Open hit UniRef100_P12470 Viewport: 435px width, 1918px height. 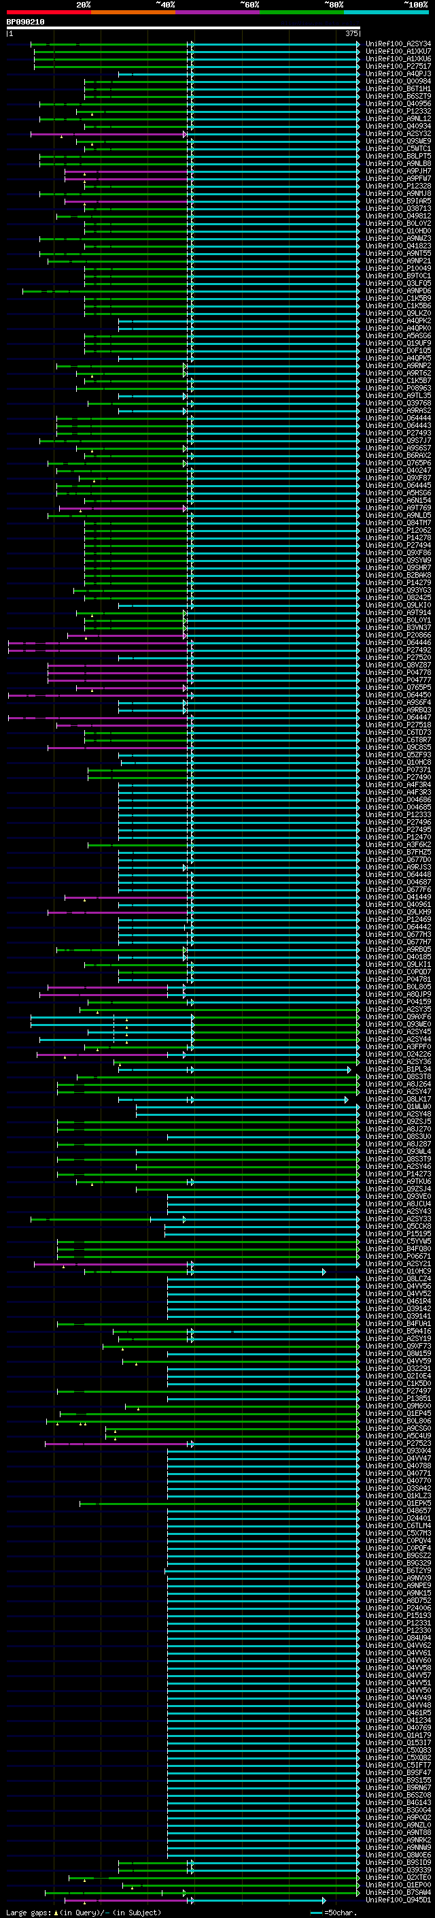click(398, 838)
